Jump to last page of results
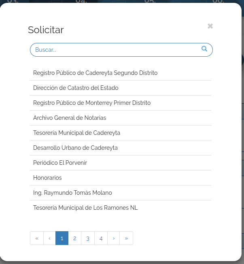The image size is (244, 264). [126, 238]
